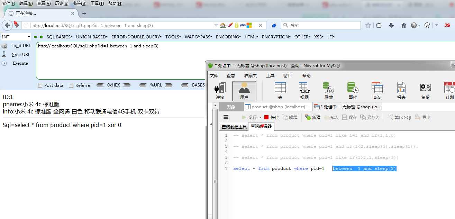Viewport: 455px width, 219px height.
Task: Enable the Post data checkbox
Action: point(40,85)
